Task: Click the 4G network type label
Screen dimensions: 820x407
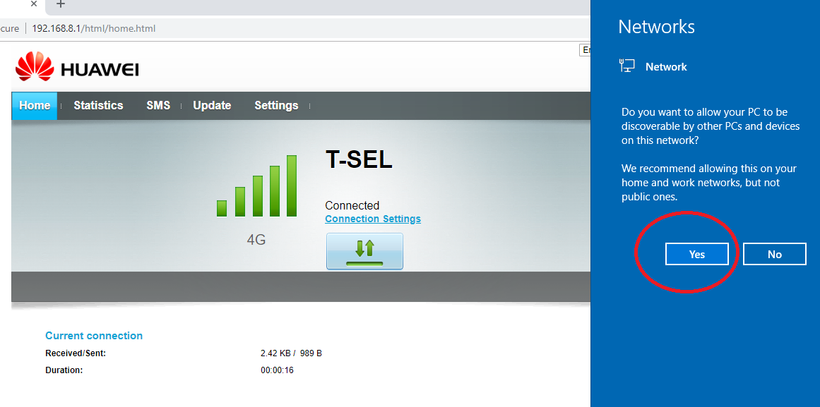Action: coord(256,240)
